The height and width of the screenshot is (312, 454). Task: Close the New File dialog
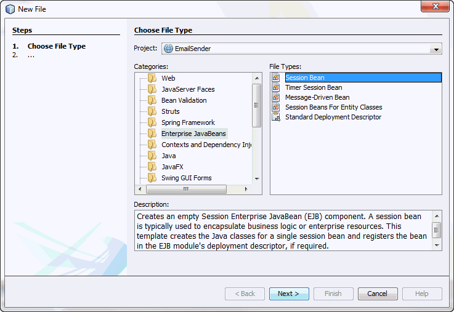coord(435,6)
